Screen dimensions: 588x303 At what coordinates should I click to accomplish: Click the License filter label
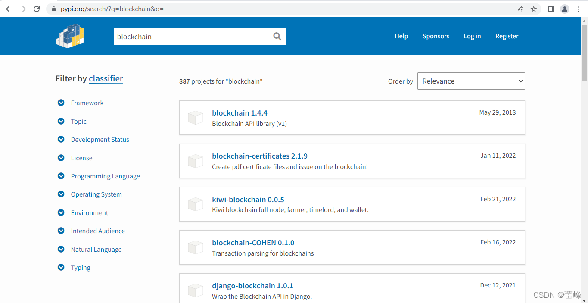coord(81,158)
